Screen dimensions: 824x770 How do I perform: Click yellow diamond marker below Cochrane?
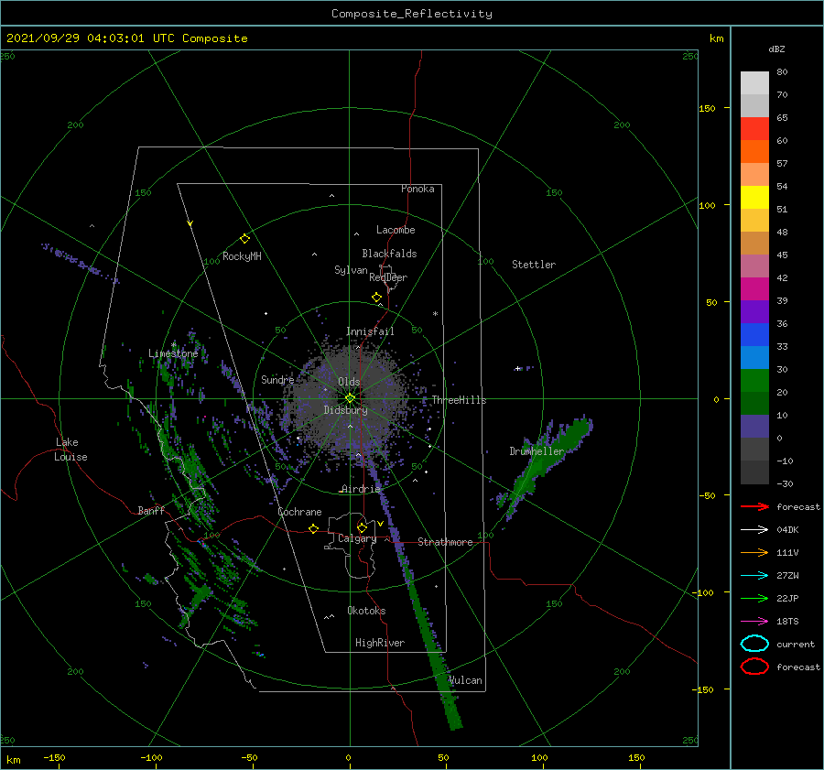coord(313,528)
